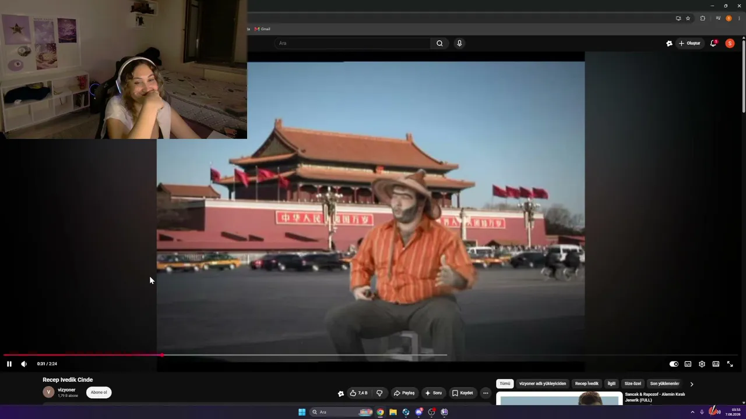Select the Size özel filter chip
Screen dimensions: 746x419
point(633,384)
